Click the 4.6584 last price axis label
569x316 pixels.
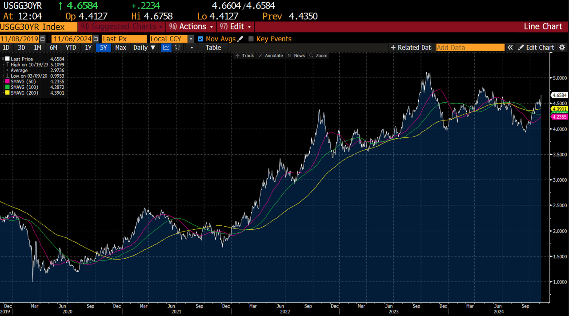click(x=559, y=95)
